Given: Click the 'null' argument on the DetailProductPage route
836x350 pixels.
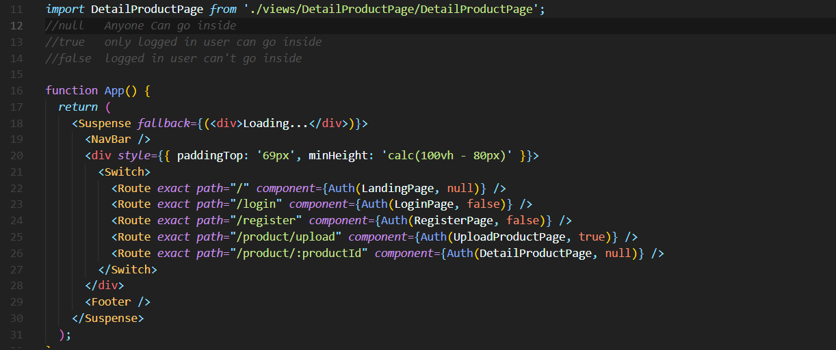Looking at the screenshot, I should point(619,254).
